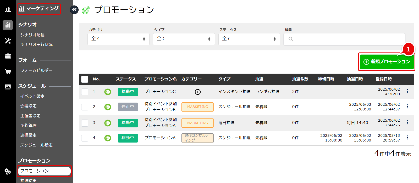Click LINE icon in row 2
The height and width of the screenshot is (183, 419).
pos(108,107)
